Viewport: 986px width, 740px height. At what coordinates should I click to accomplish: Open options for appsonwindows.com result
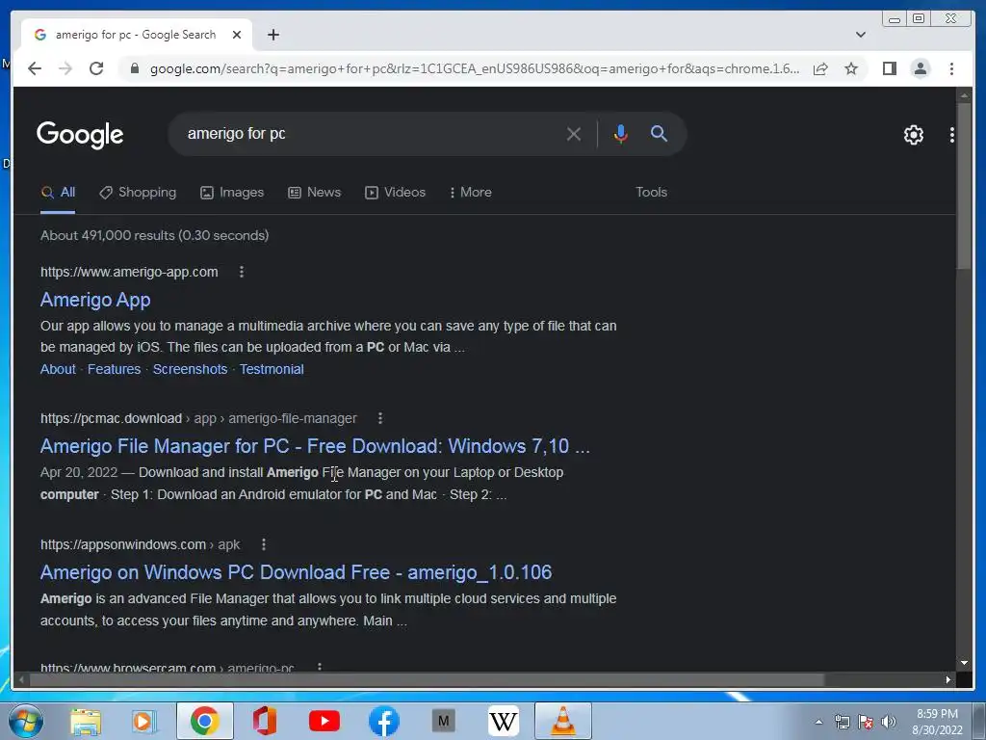coord(264,544)
